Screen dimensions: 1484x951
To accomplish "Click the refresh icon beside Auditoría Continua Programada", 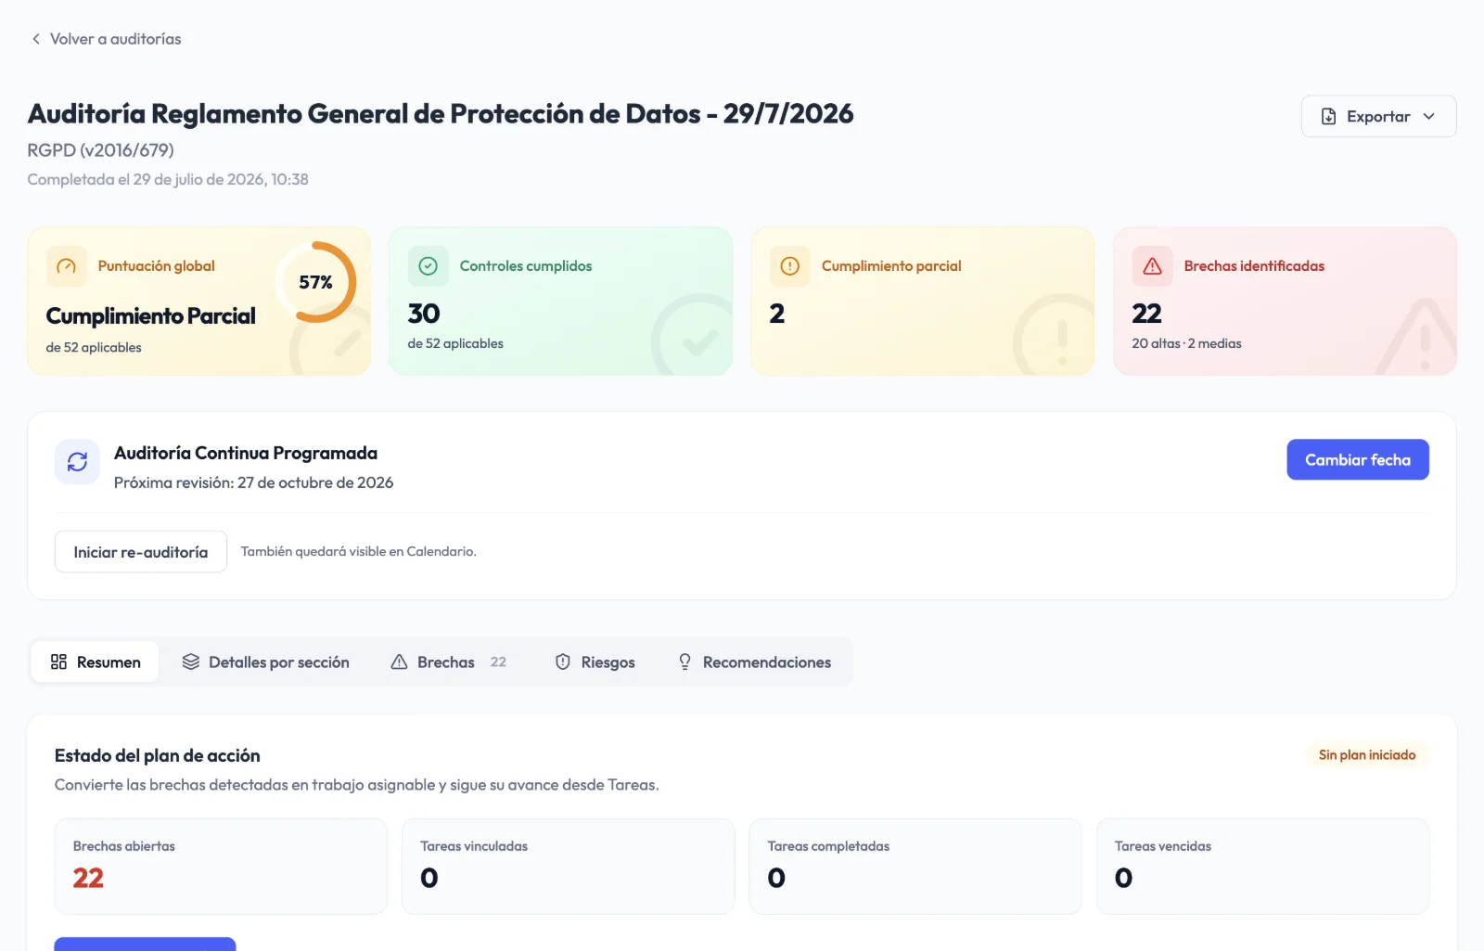I will pos(77,461).
